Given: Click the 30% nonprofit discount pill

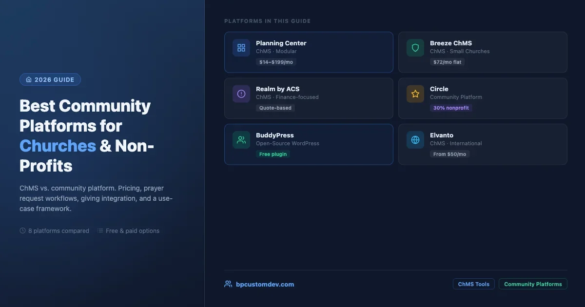Looking at the screenshot, I should pyautogui.click(x=451, y=108).
